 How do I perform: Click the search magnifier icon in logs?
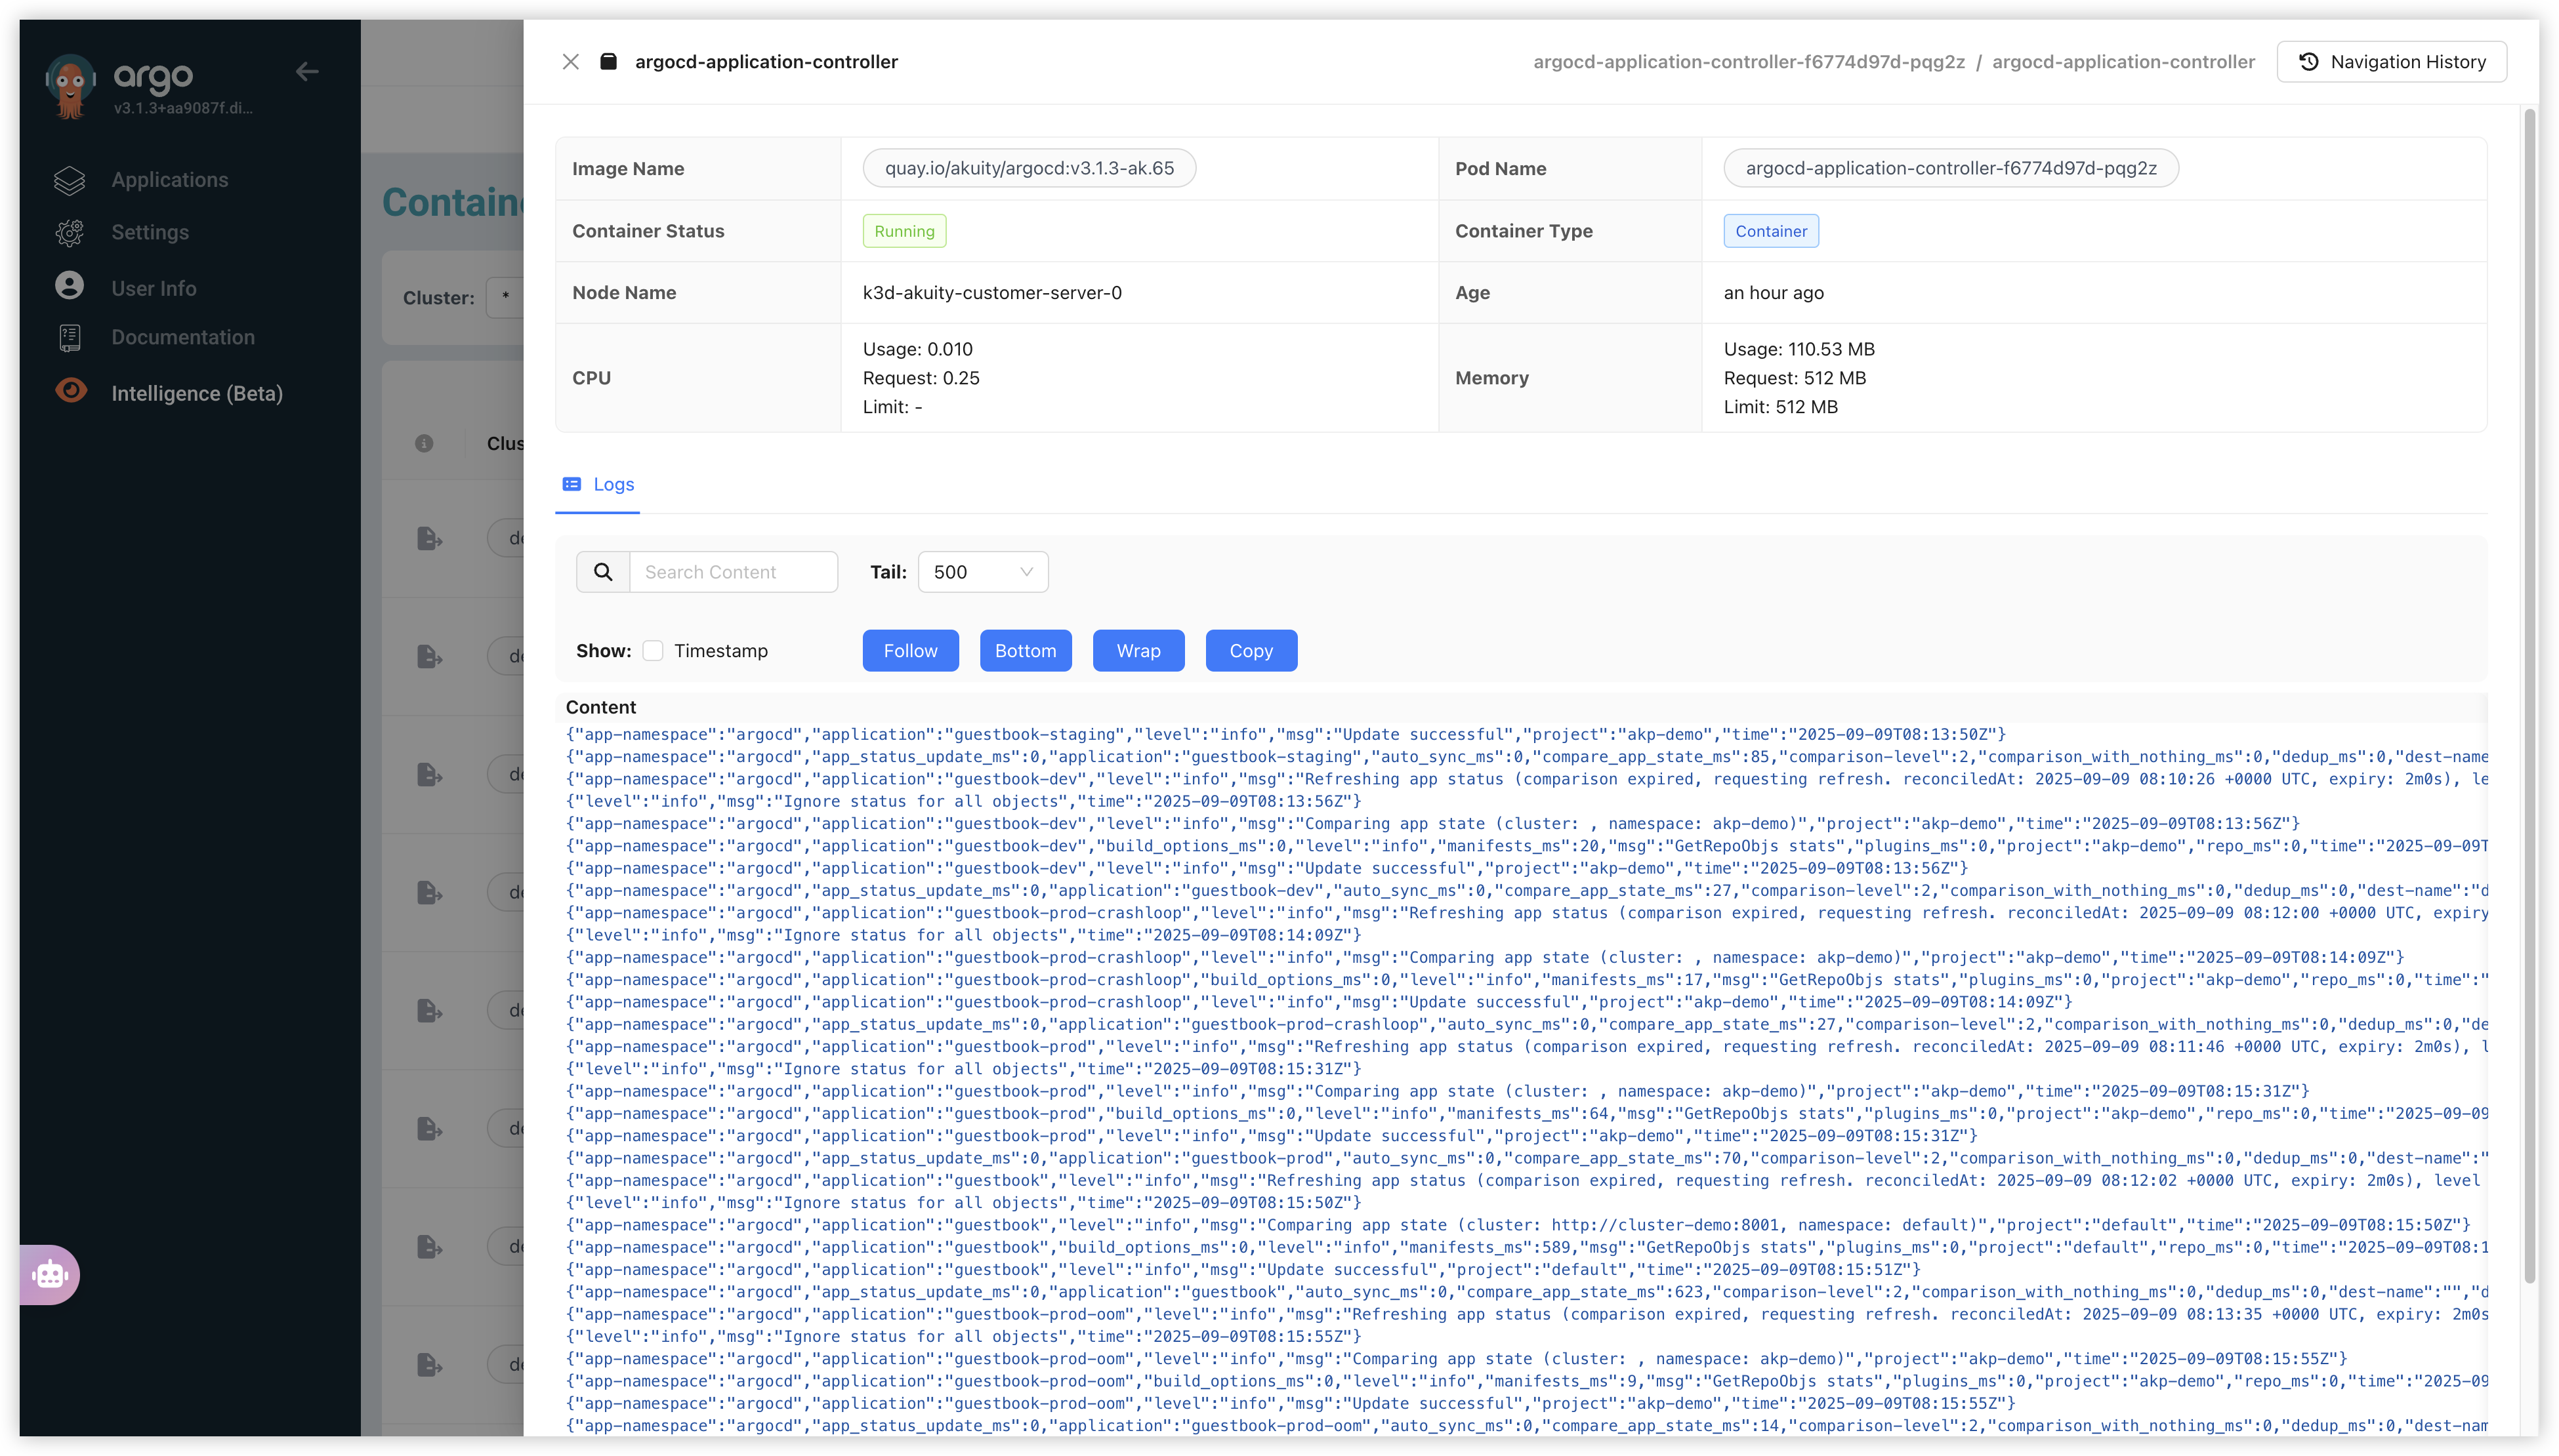click(603, 572)
